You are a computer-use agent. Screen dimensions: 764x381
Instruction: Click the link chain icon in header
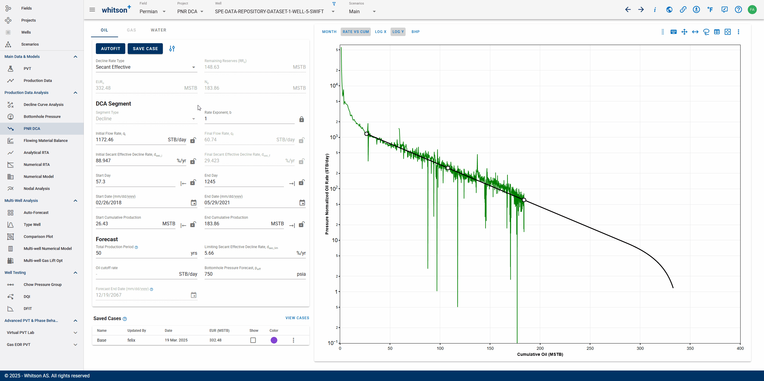(x=683, y=10)
